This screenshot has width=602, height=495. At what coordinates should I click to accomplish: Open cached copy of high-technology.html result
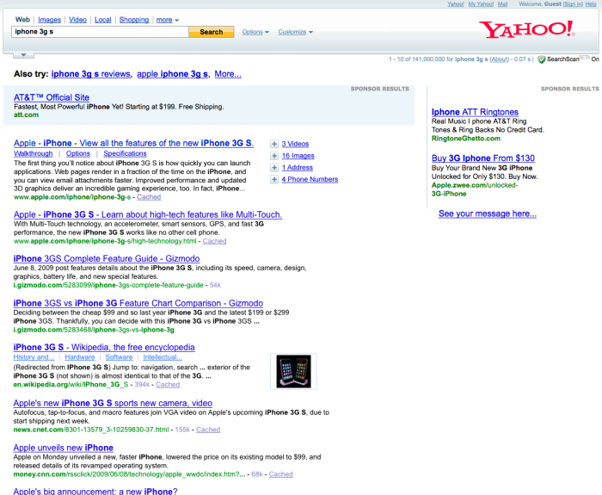pos(215,241)
